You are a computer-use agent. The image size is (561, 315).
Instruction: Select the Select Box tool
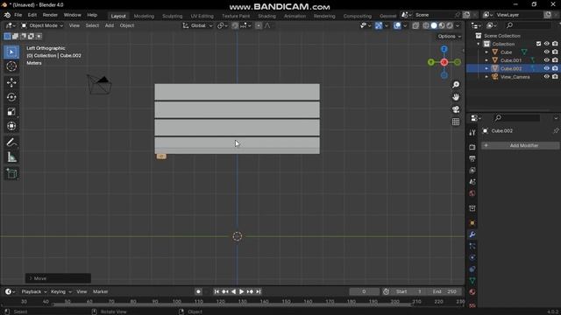point(11,52)
